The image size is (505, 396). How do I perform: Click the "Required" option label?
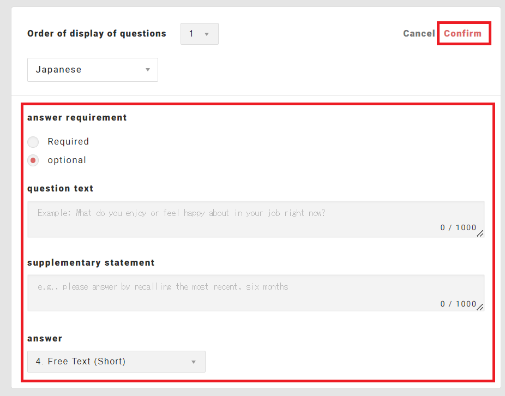point(68,142)
